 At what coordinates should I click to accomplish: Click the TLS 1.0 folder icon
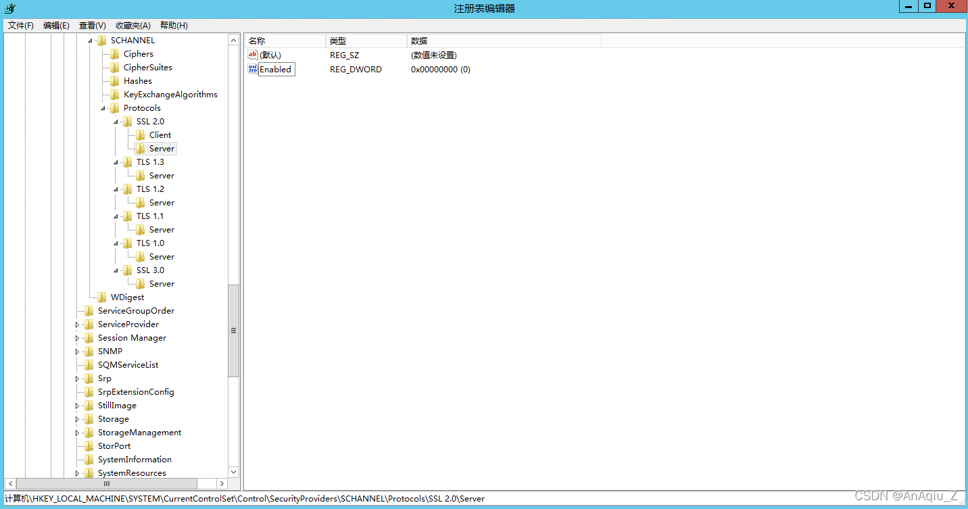click(x=127, y=243)
